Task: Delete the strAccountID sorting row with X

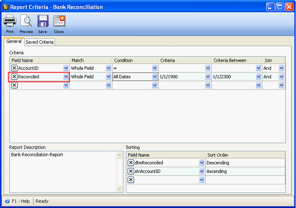Action: tap(131, 171)
